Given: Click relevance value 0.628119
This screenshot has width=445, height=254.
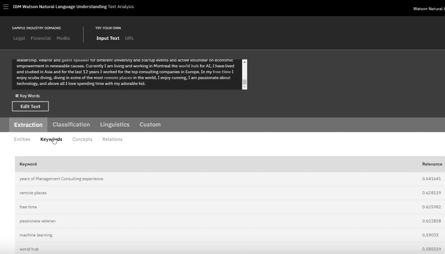Looking at the screenshot, I should point(432,193).
